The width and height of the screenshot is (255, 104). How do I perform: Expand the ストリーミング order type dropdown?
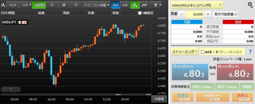coord(184,52)
